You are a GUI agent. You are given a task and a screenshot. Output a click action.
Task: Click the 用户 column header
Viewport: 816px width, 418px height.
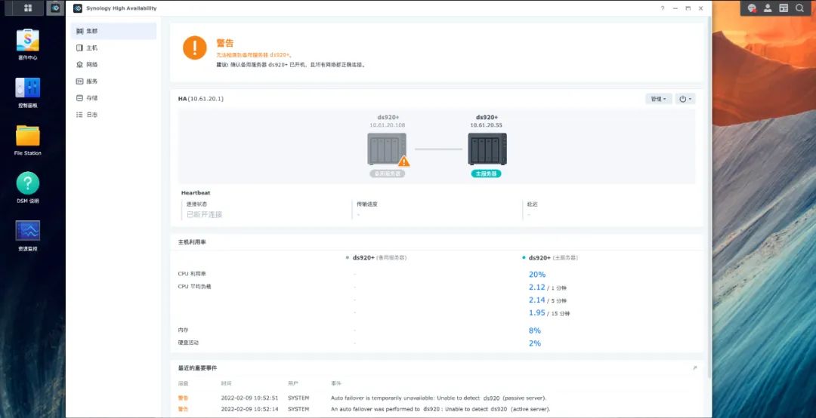[293, 384]
